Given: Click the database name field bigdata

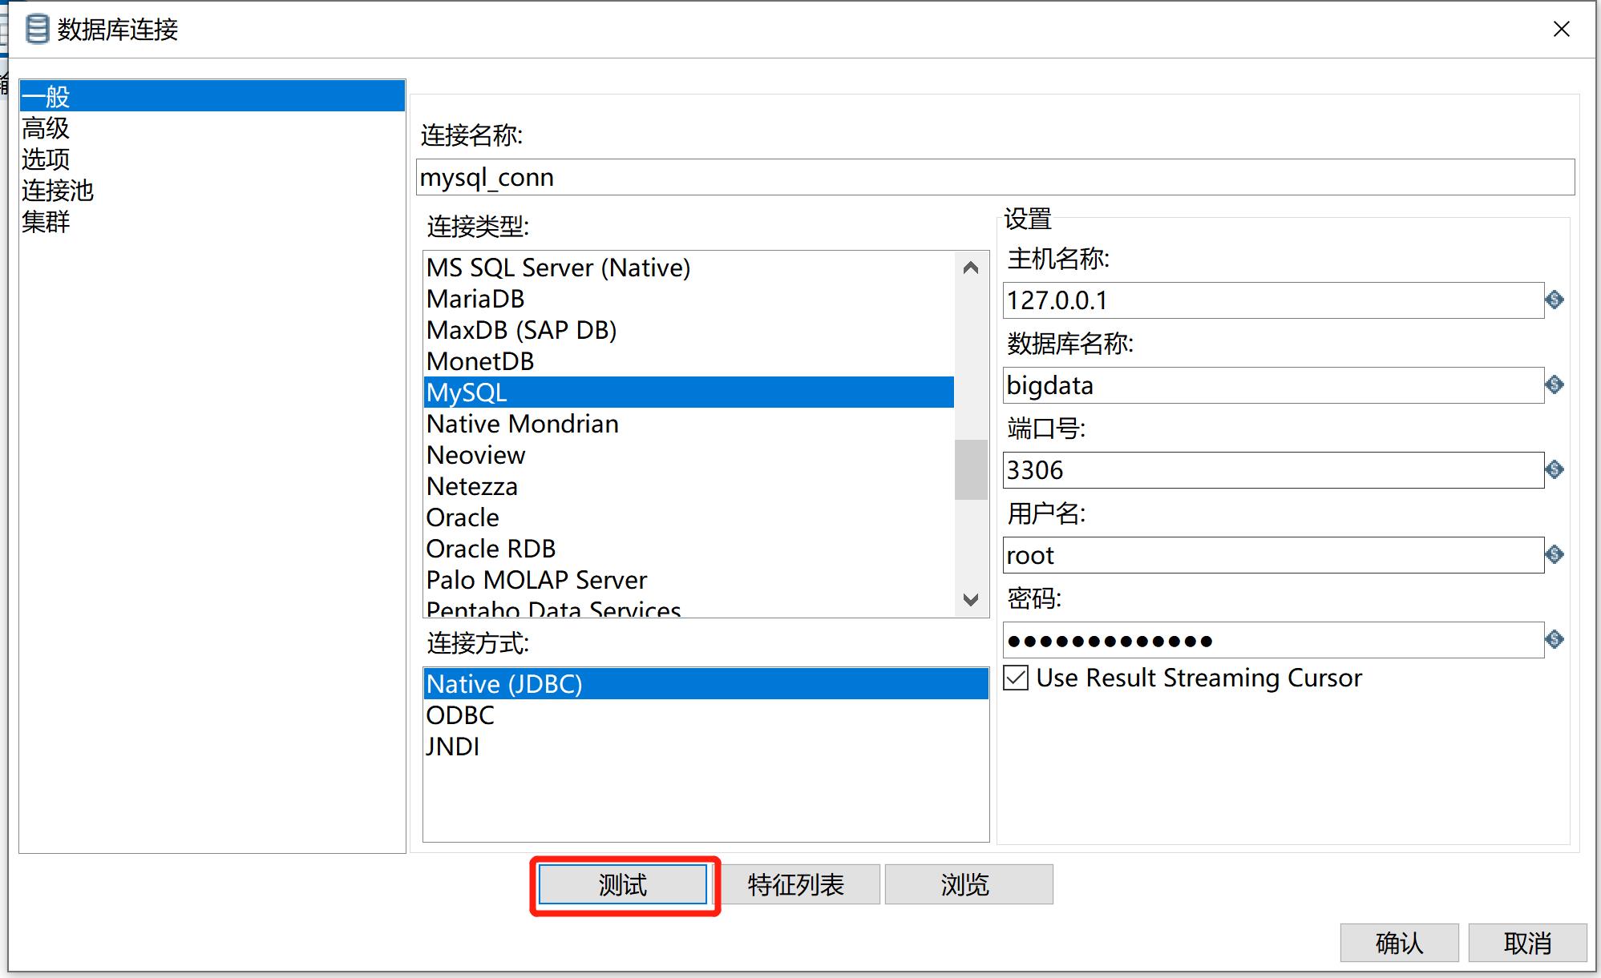Looking at the screenshot, I should tap(1273, 385).
